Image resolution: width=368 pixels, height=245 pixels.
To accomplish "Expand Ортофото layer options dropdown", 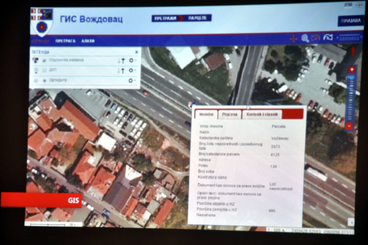I will (132, 80).
